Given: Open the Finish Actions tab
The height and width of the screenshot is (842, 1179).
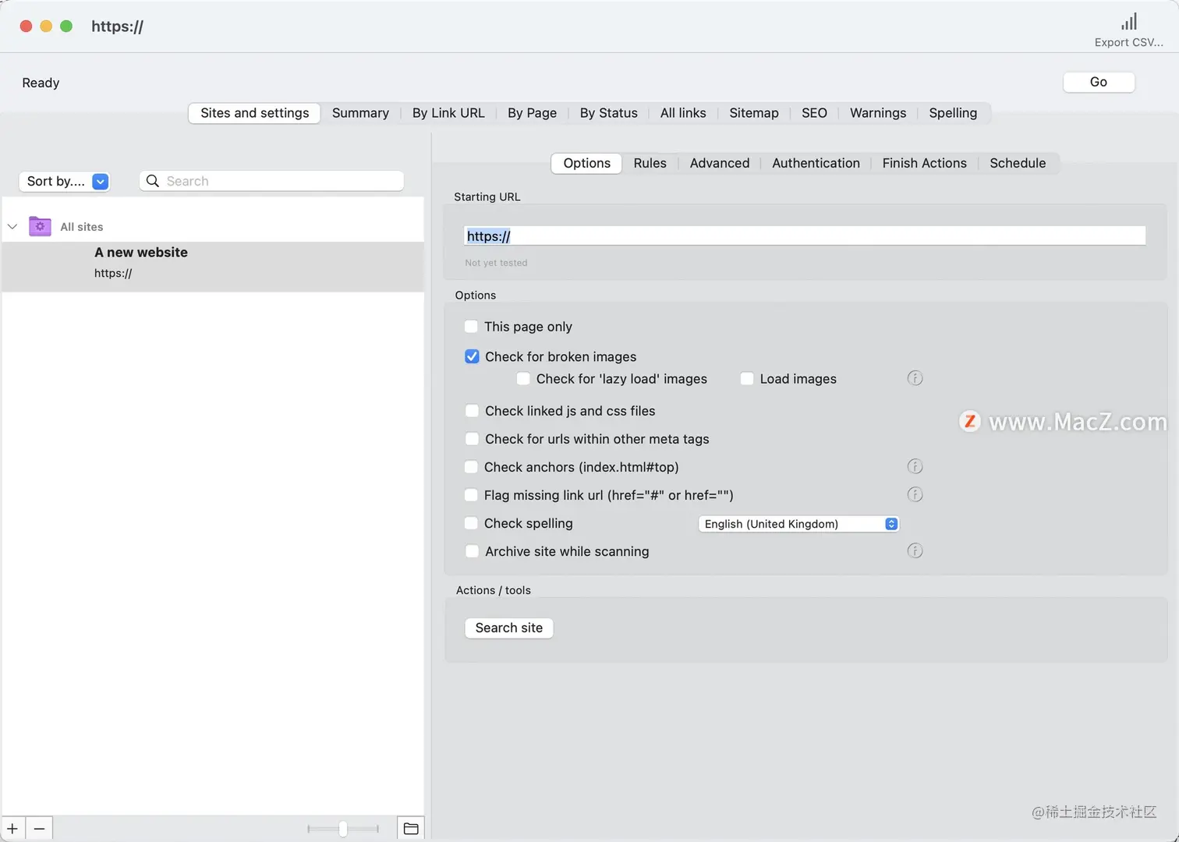Looking at the screenshot, I should pyautogui.click(x=924, y=163).
